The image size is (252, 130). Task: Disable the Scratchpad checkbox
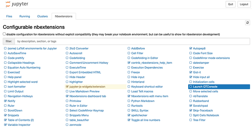click(191, 105)
